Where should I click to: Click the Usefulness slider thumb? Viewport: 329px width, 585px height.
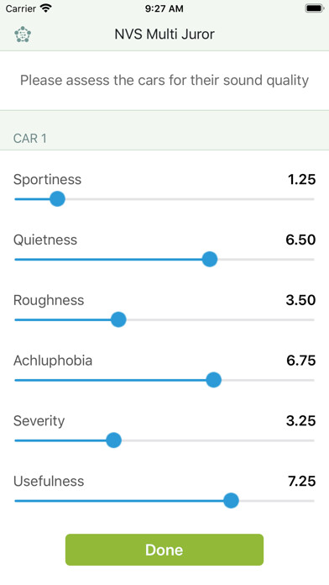pyautogui.click(x=231, y=501)
